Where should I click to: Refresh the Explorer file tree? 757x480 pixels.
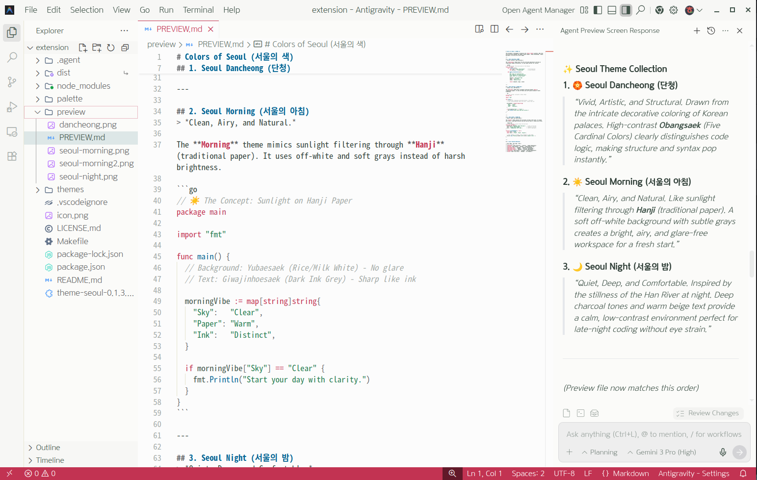111,48
